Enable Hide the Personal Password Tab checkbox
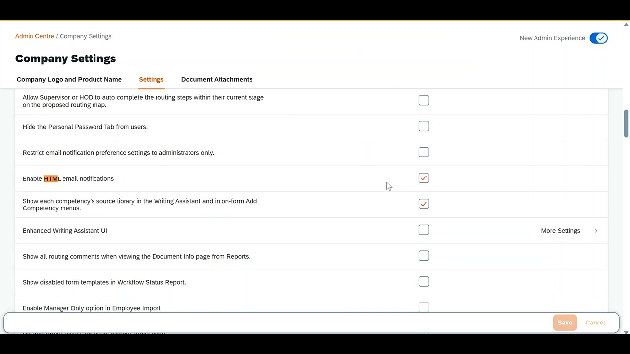The image size is (630, 354). click(424, 126)
